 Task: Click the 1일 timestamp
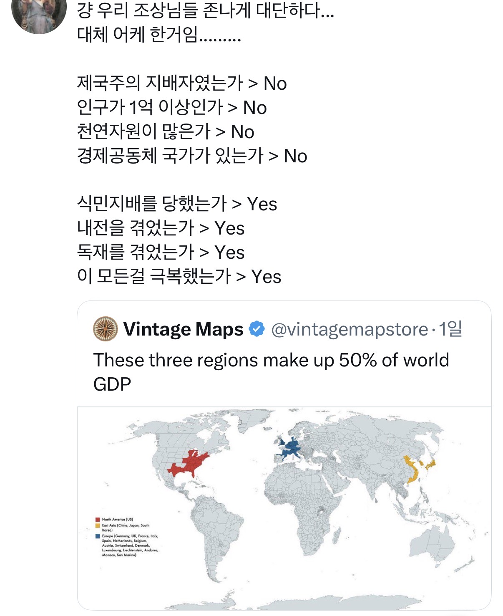(x=450, y=328)
